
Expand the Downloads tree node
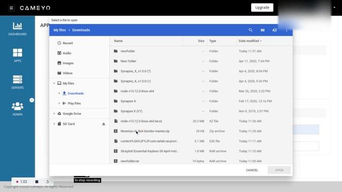[x=59, y=93]
